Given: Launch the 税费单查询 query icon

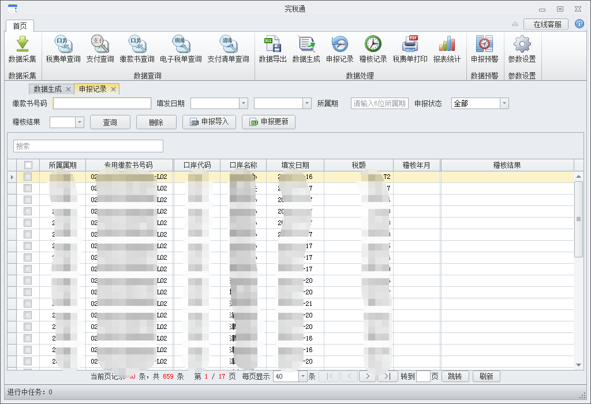Looking at the screenshot, I should click(63, 49).
